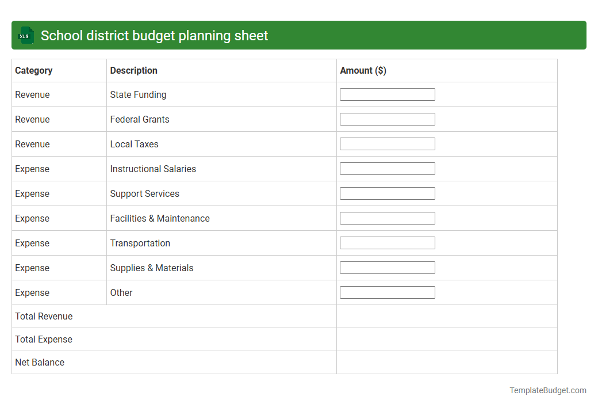Screen dimensions: 598x407
Task: Select the Federal Grants description cell
Action: pos(139,119)
